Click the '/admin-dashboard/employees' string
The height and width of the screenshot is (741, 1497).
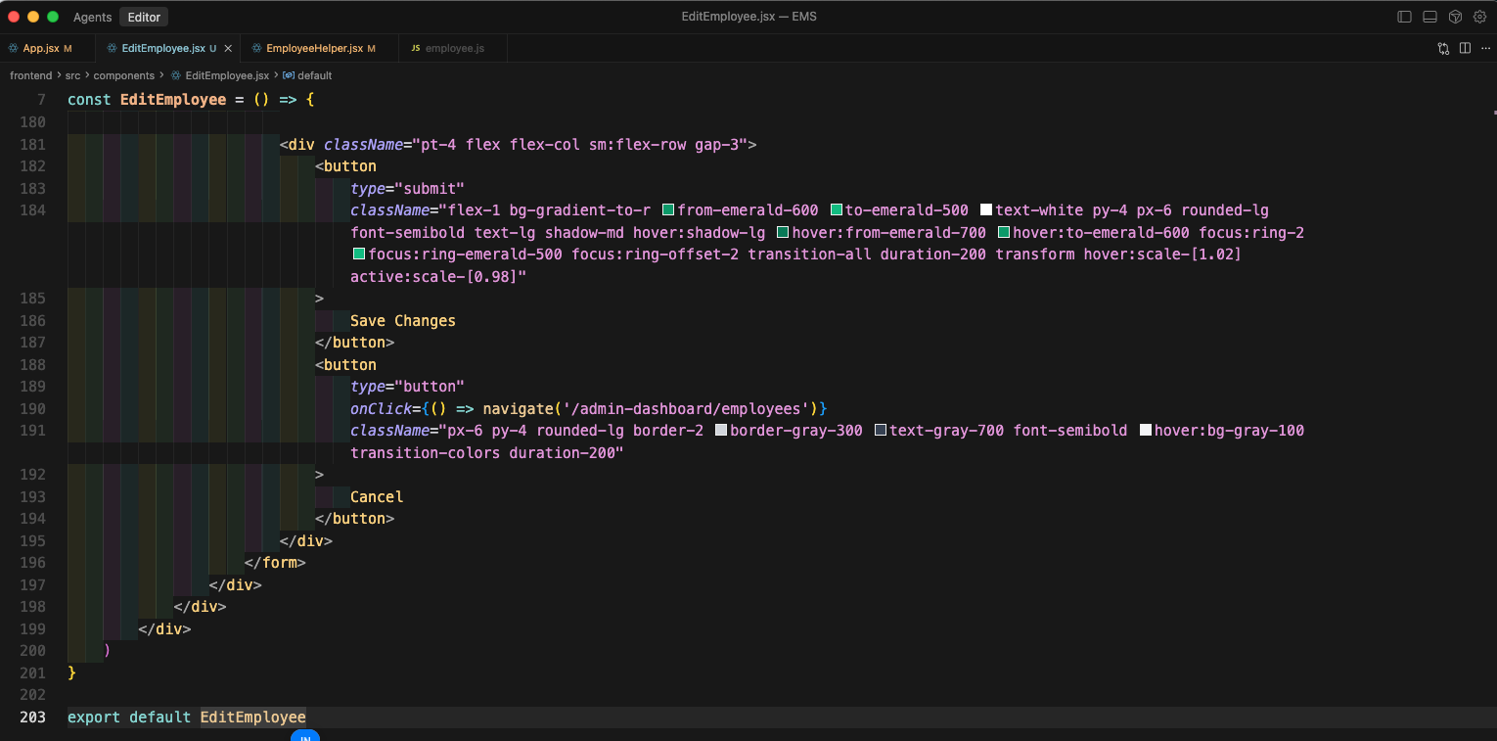coord(687,408)
